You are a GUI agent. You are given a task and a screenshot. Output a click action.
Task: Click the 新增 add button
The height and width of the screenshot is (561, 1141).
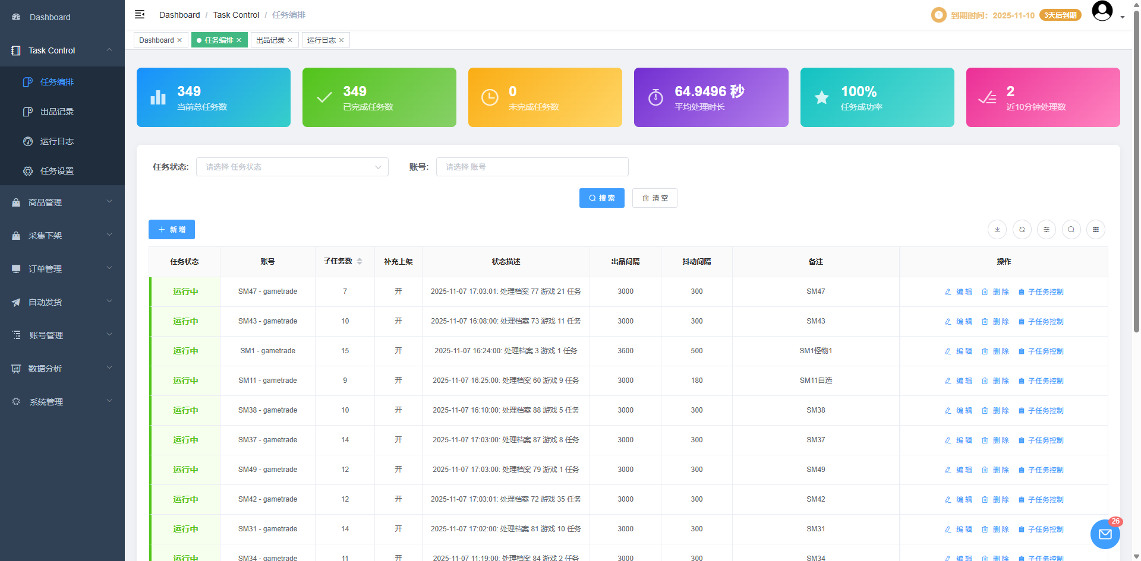click(x=172, y=230)
